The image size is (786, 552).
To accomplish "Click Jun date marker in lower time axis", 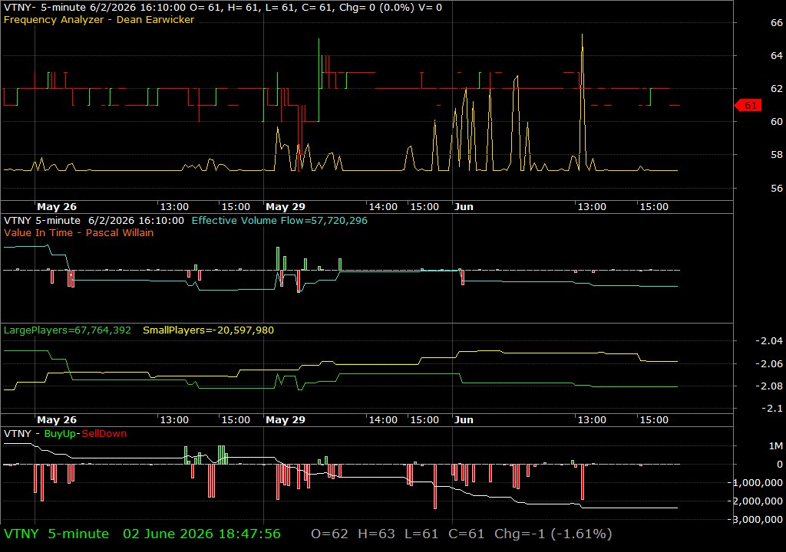I will tap(464, 420).
